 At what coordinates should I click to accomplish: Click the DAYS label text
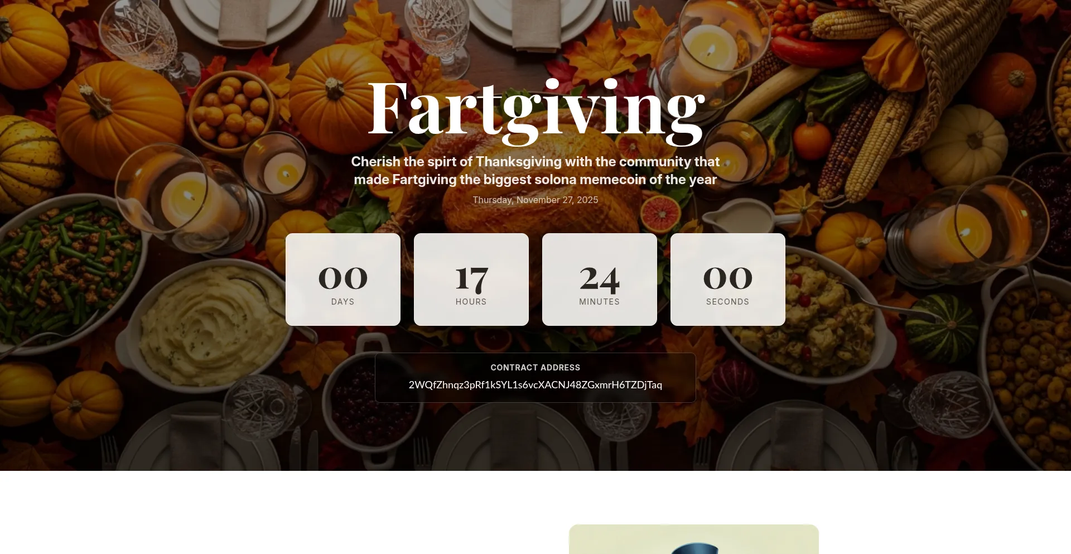[x=343, y=302]
